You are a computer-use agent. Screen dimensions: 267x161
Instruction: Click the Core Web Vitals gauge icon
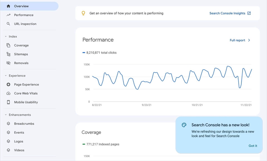(x=8, y=93)
